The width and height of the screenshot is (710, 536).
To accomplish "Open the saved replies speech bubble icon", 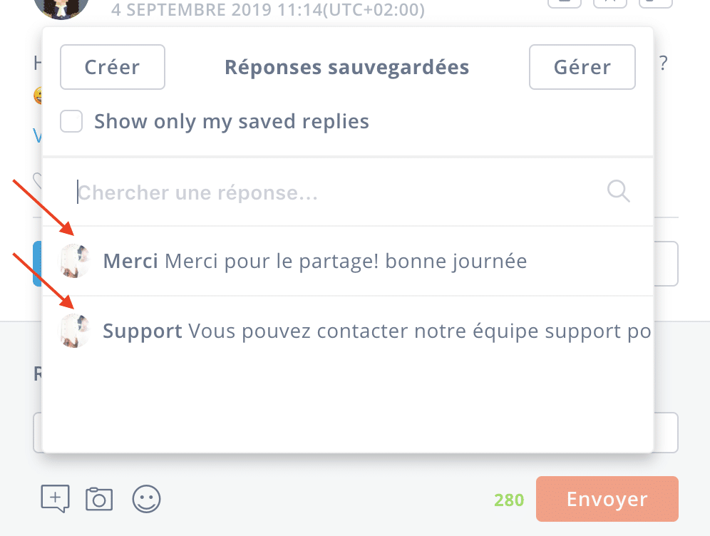I will [x=55, y=499].
